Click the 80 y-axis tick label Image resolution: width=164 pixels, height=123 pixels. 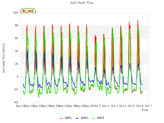(x=16, y=26)
